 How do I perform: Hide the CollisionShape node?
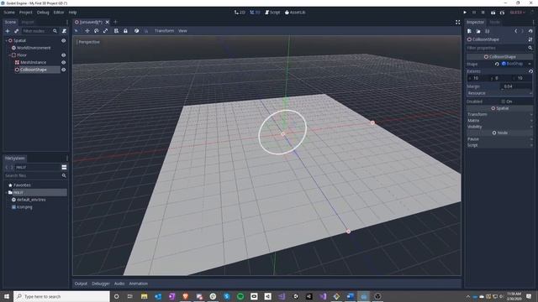64,70
